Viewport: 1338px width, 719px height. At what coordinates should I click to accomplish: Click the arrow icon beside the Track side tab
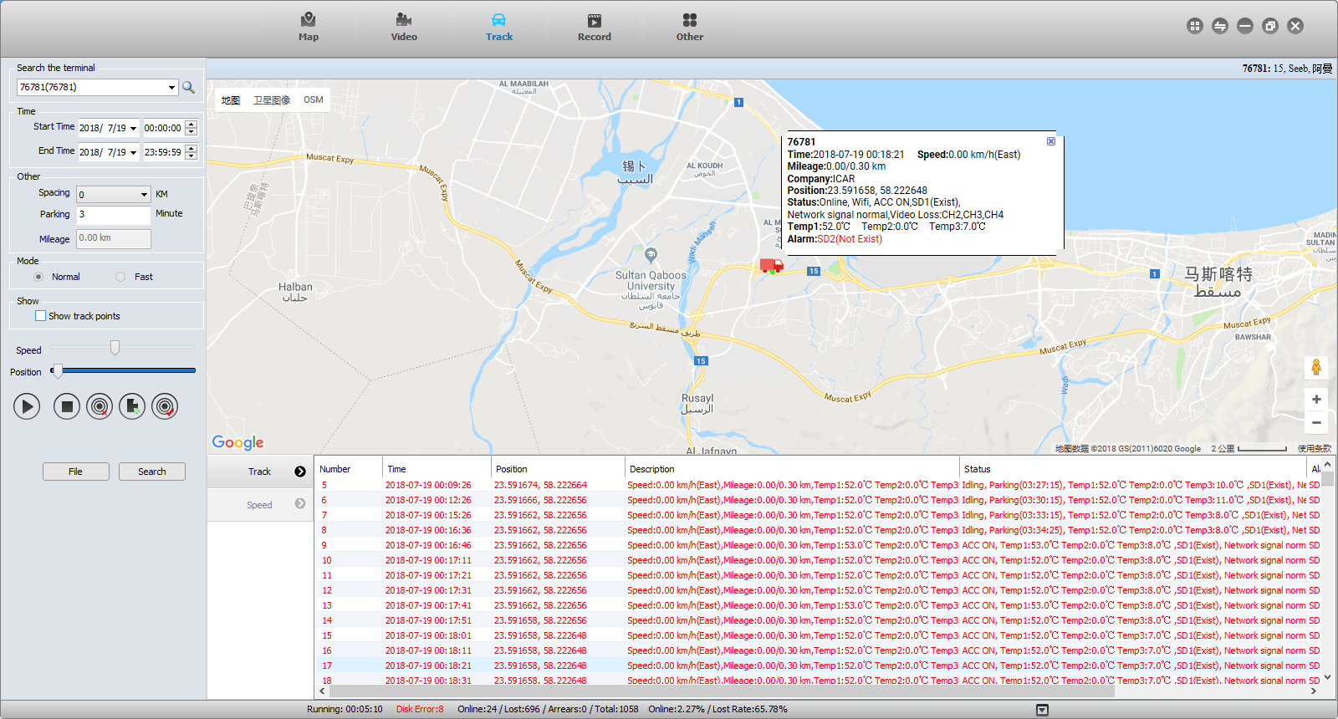[x=300, y=472]
